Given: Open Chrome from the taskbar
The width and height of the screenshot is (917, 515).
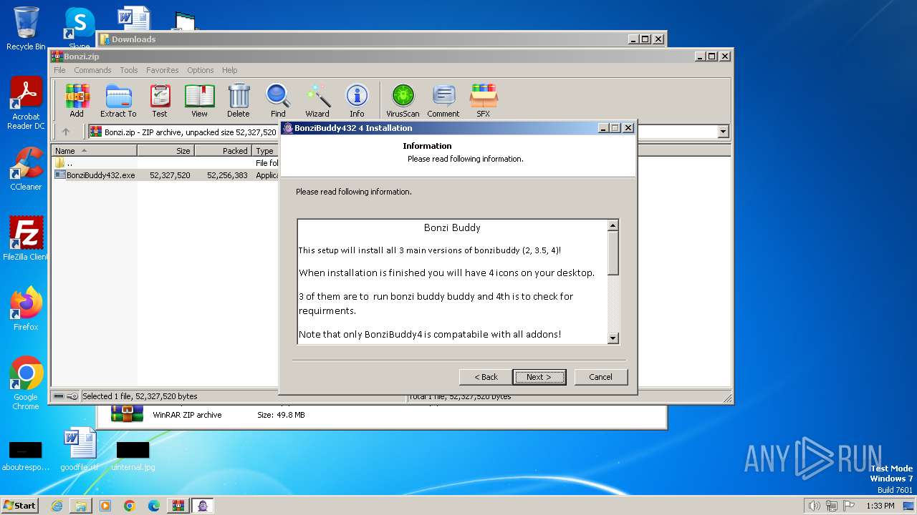Looking at the screenshot, I should (130, 506).
